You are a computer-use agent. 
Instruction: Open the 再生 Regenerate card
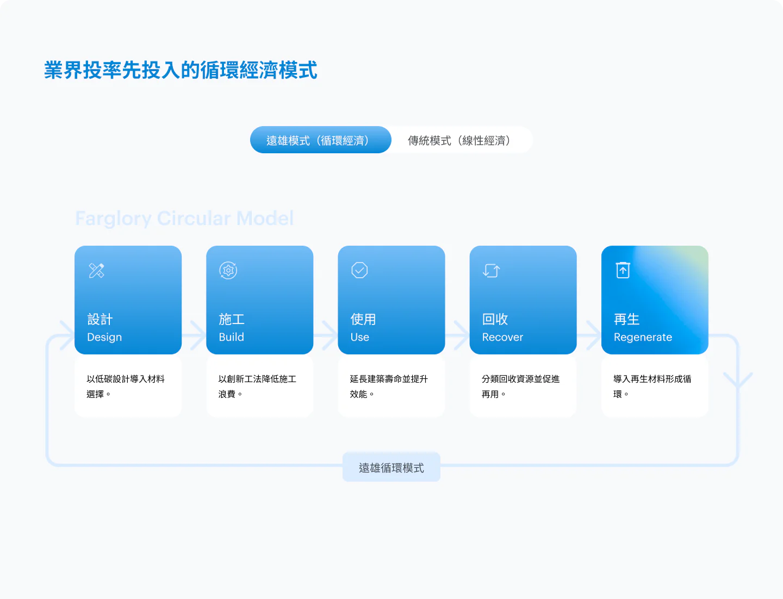pos(655,300)
